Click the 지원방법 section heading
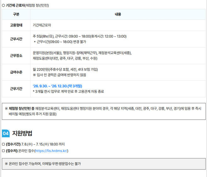 coord(22,133)
